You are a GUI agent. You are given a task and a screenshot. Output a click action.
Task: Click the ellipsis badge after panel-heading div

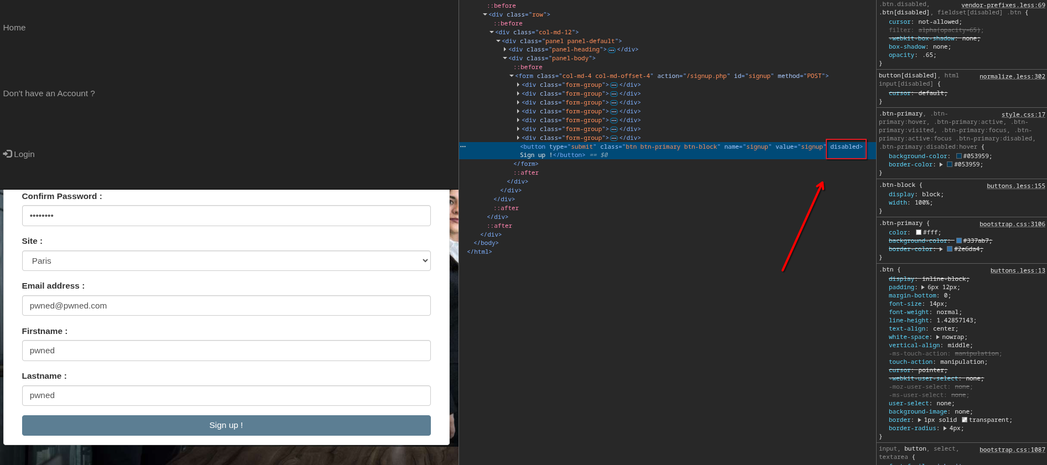coord(612,50)
